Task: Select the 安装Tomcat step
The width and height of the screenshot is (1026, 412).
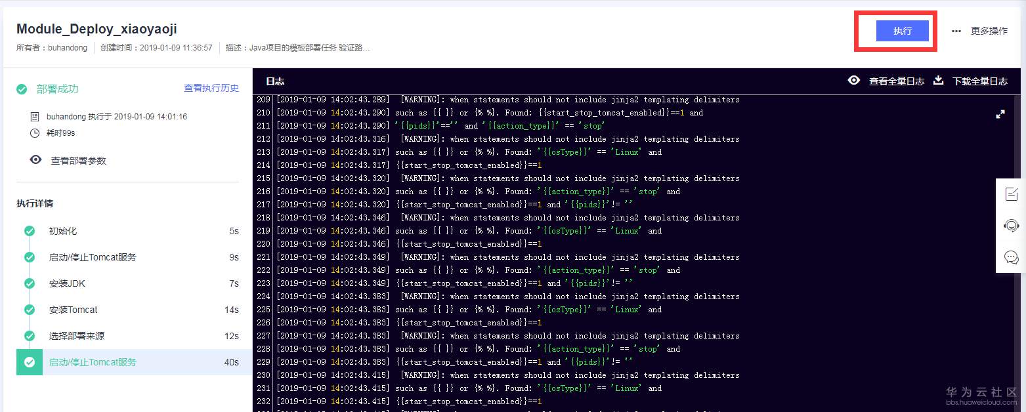Action: coord(73,310)
